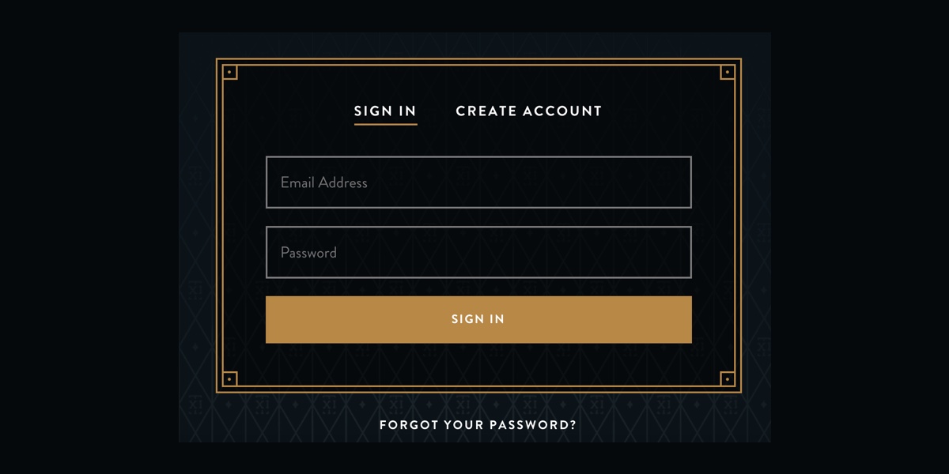Click the left edge of gold Sign In button

(274, 319)
